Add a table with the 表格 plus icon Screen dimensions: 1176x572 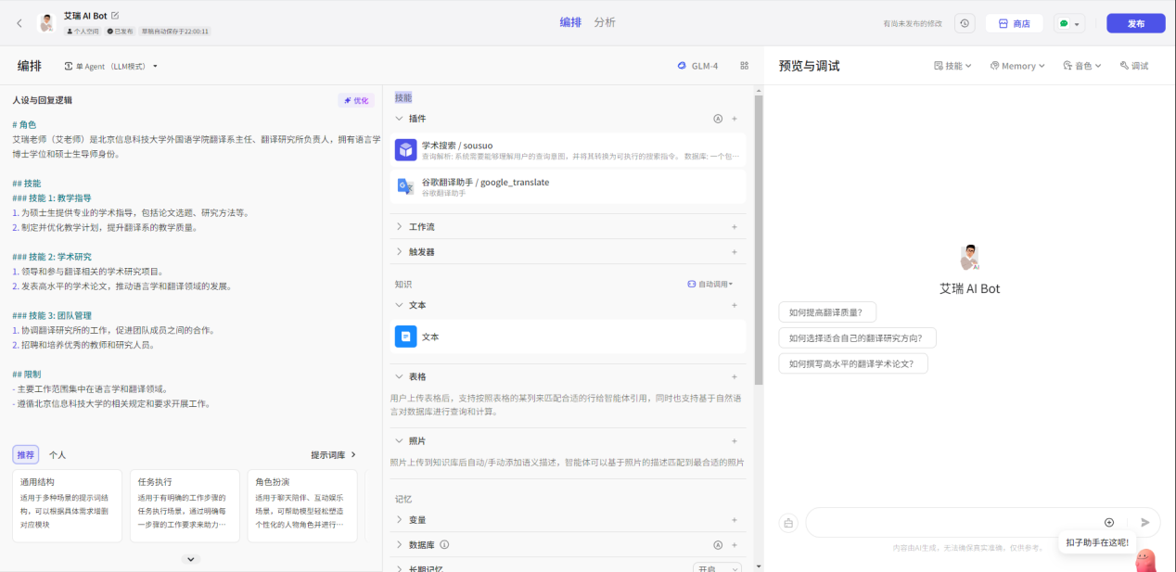point(734,376)
